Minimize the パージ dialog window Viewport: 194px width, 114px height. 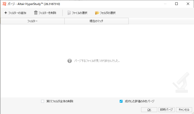click(x=165, y=4)
